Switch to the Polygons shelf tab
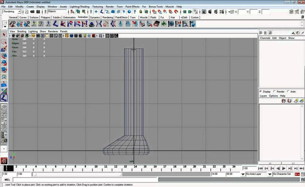Image resolution: width=305 pixels, height=187 pixels. [x=46, y=18]
